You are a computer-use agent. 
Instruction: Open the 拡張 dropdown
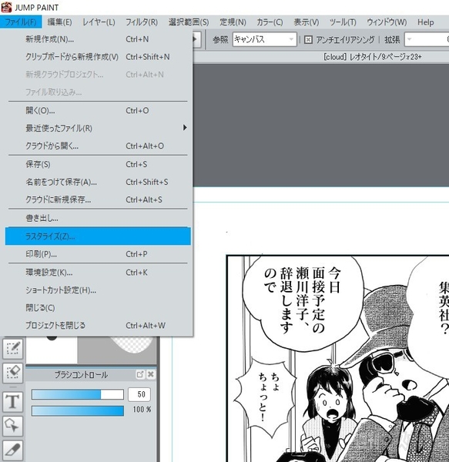[x=427, y=39]
